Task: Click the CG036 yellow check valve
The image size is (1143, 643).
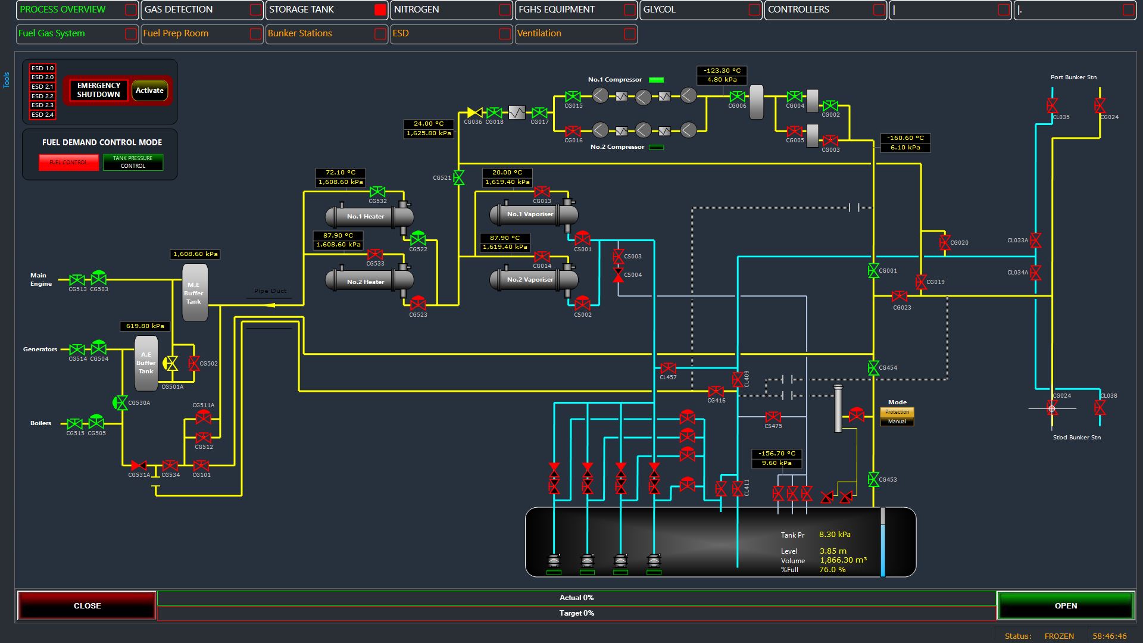Action: click(x=474, y=113)
